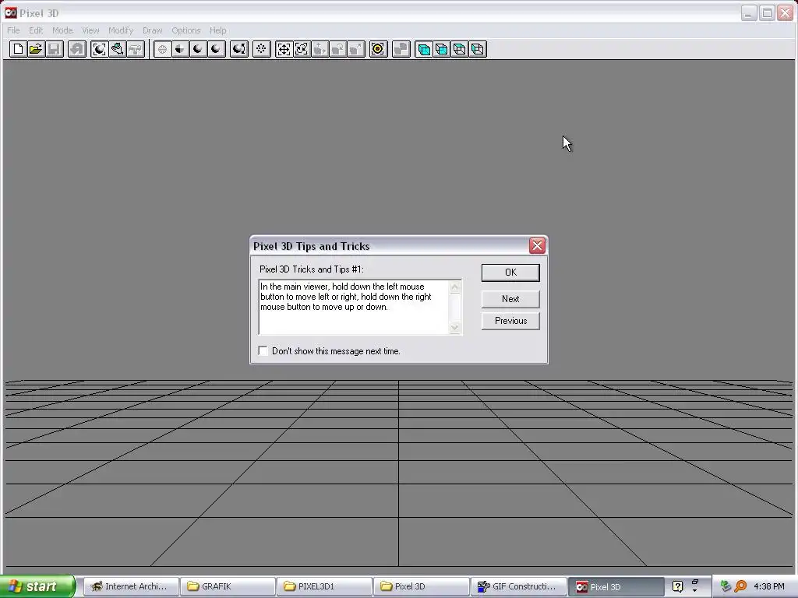Show the Next tip
Viewport: 798px width, 598px height.
(x=510, y=299)
